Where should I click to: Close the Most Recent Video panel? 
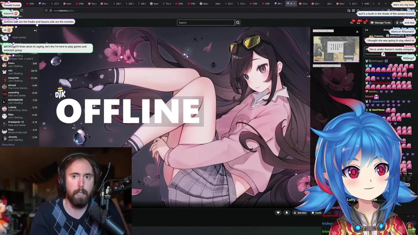[x=357, y=32]
